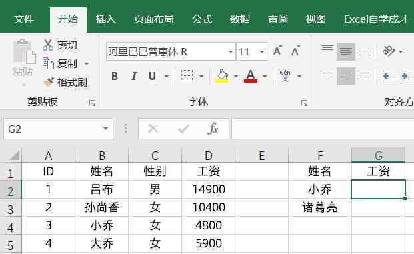Image resolution: width=414 pixels, height=254 pixels.
Task: Switch to the 页面布局 tab
Action: (x=153, y=19)
